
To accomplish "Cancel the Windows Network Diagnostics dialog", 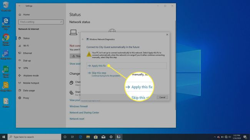I will click(x=162, y=97).
